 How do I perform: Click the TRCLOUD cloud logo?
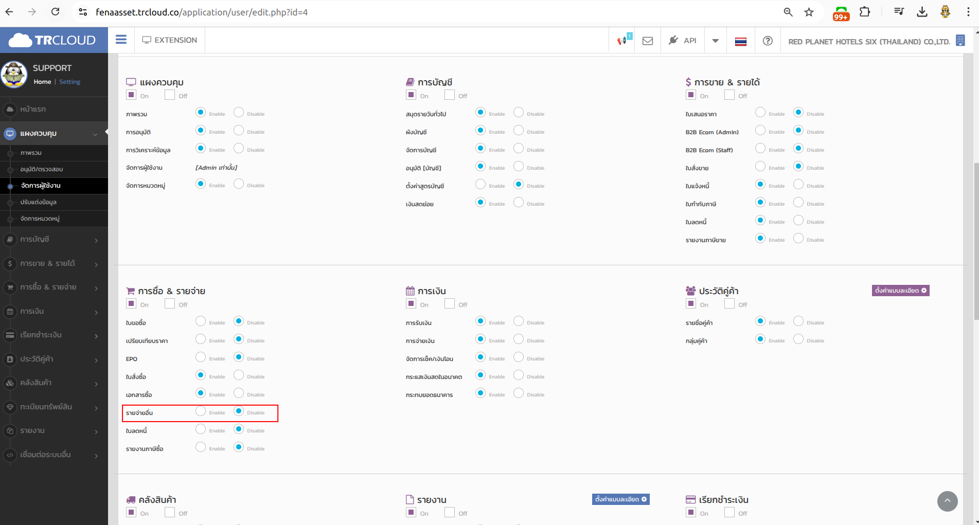click(x=52, y=40)
